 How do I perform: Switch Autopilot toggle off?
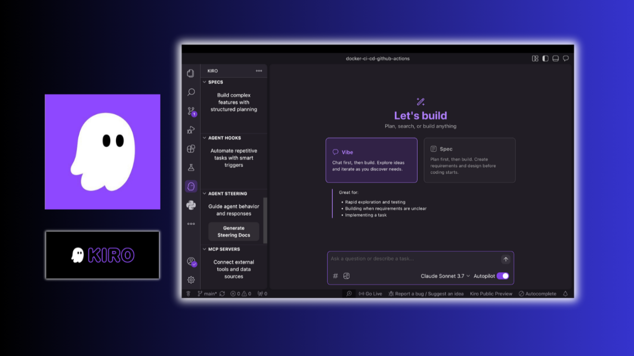[x=503, y=276]
